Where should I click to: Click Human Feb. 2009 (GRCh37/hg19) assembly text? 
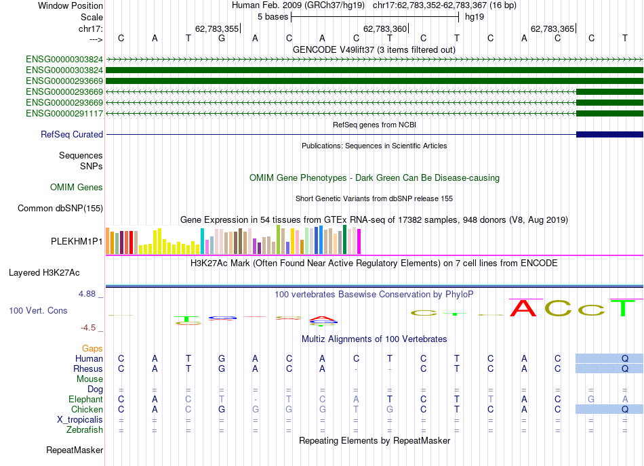(298, 5)
